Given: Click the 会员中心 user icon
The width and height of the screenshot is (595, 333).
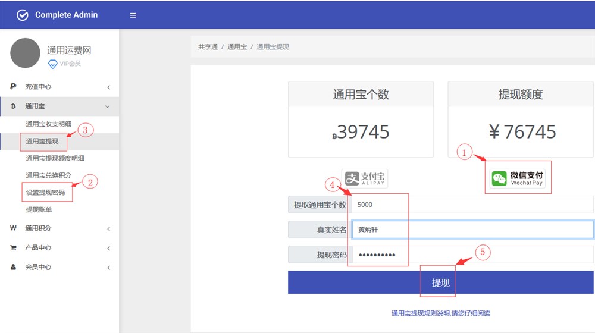Looking at the screenshot, I should pyautogui.click(x=13, y=267).
